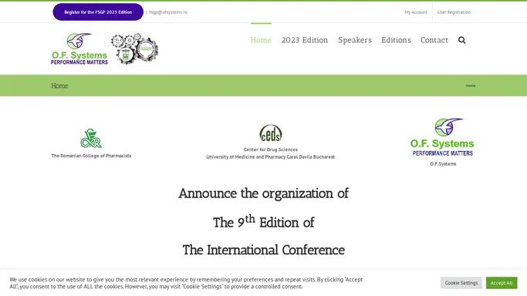527x296 pixels.
Task: Click the Home breadcrumb link
Action: pos(471,86)
